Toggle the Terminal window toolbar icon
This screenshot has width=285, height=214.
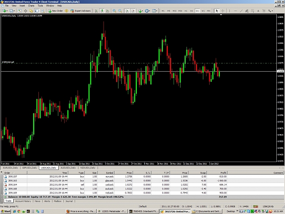[x=37, y=11]
